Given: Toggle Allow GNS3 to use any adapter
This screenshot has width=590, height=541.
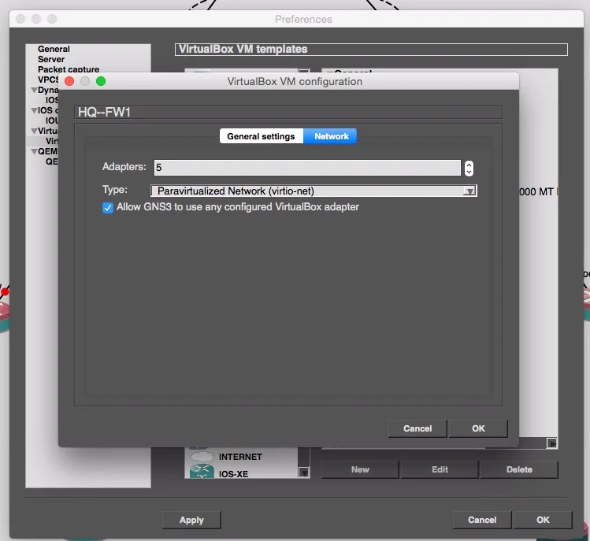Looking at the screenshot, I should (108, 208).
